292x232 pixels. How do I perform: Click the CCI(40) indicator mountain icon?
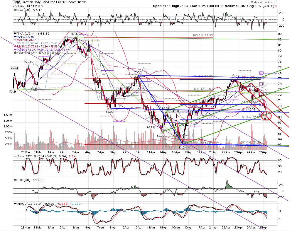click(15, 180)
